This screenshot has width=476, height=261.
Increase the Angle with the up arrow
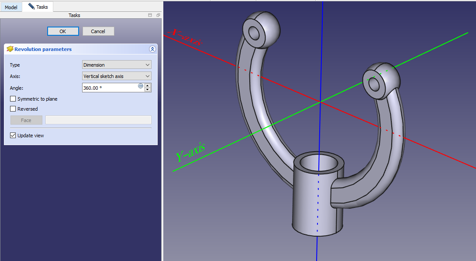coord(148,86)
